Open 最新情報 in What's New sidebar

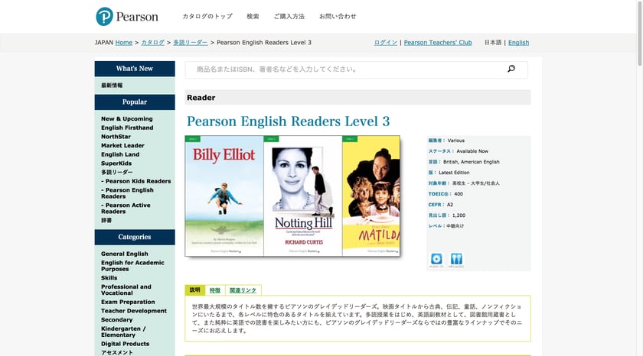click(112, 86)
